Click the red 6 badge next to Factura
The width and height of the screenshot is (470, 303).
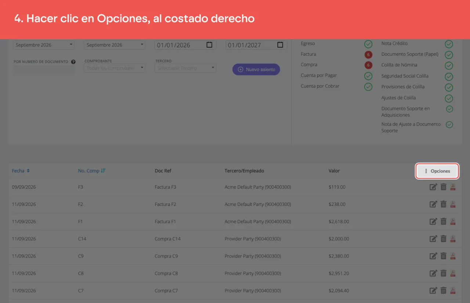coord(368,55)
